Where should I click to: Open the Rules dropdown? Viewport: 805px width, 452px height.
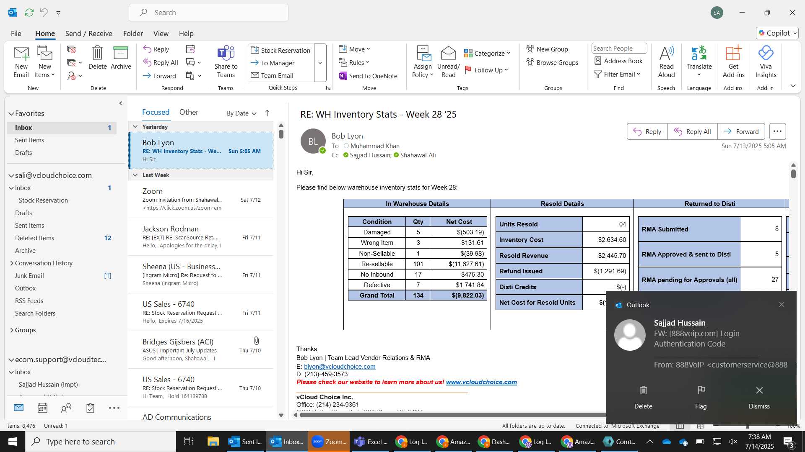354,62
